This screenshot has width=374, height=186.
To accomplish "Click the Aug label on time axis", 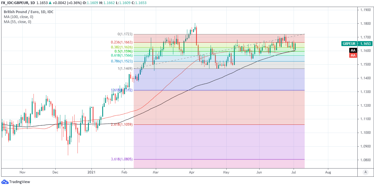I will [x=328, y=172].
